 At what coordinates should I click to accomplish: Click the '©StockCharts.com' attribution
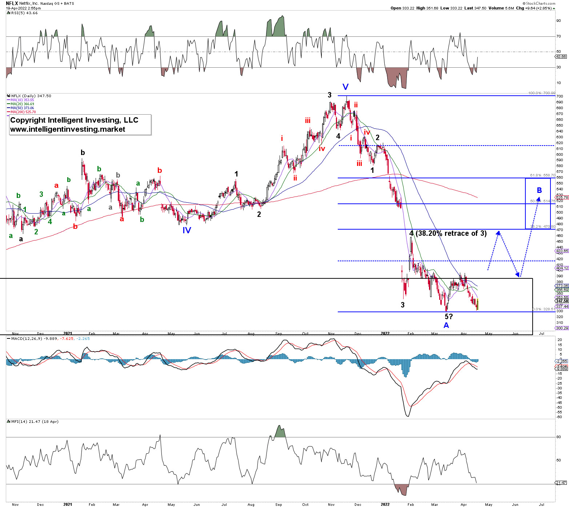click(x=539, y=3)
